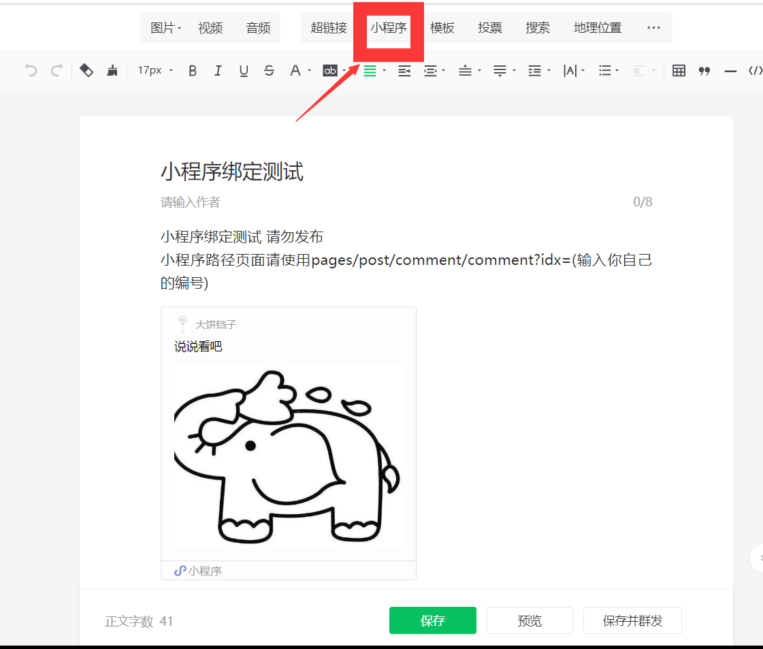Click the 预览 button
This screenshot has width=763, height=649.
[530, 620]
